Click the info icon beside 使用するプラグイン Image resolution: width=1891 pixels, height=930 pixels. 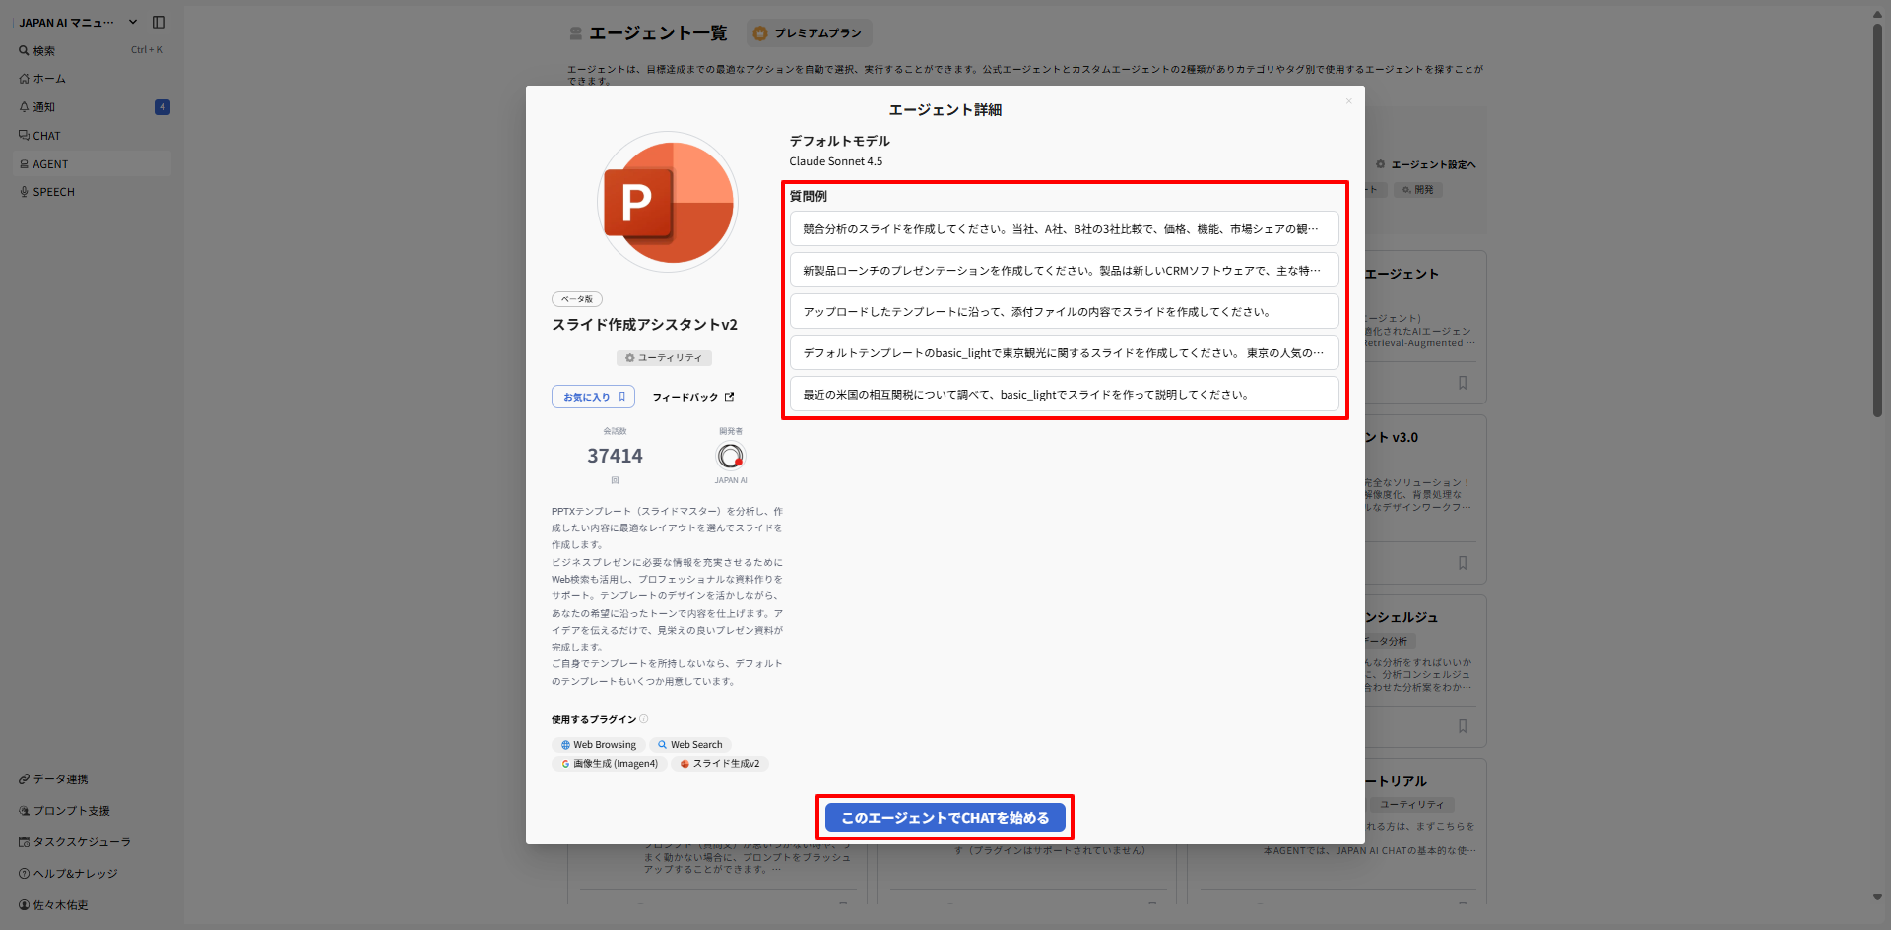pos(644,719)
